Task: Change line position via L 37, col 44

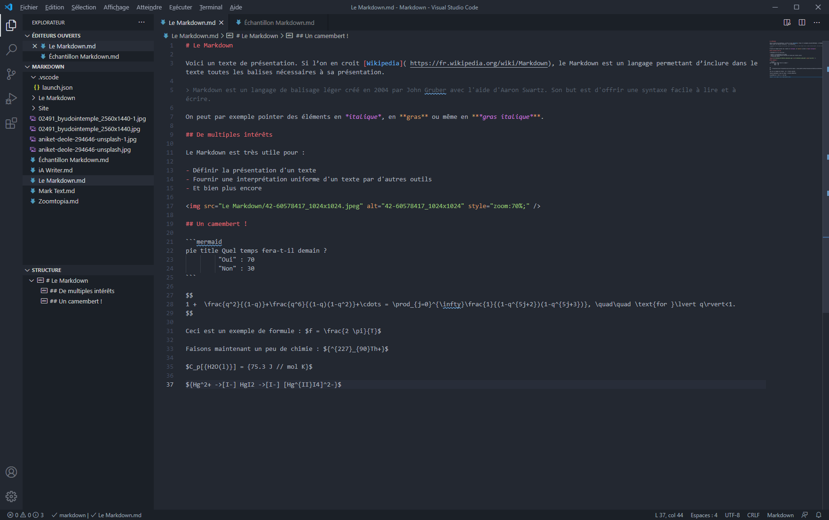Action: click(669, 515)
